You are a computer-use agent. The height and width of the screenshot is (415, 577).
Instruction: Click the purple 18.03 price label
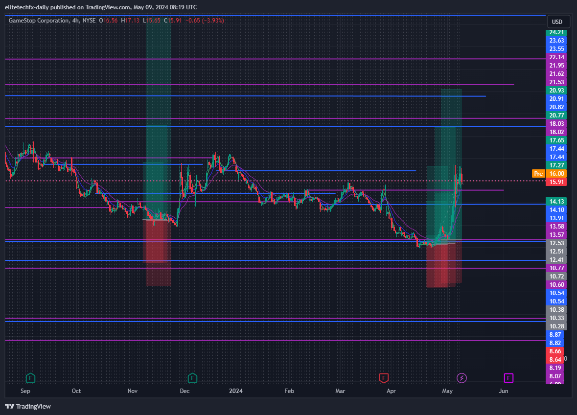[556, 124]
